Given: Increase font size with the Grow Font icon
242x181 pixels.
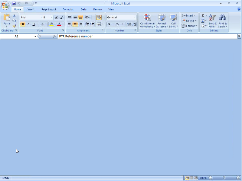Looking at the screenshot, I should [x=57, y=17].
